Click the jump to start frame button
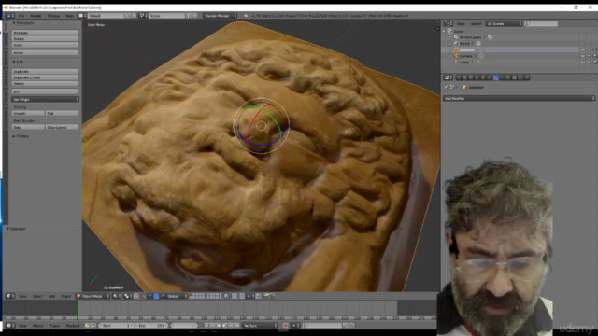The height and width of the screenshot is (336, 598). (x=206, y=326)
